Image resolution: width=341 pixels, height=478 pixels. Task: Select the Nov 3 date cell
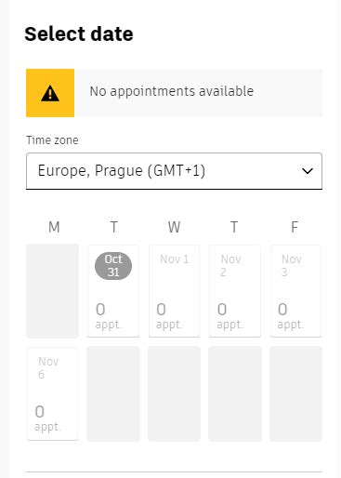coord(295,291)
